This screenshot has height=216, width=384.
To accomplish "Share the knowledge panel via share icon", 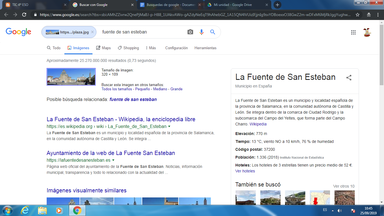I will tap(349, 78).
